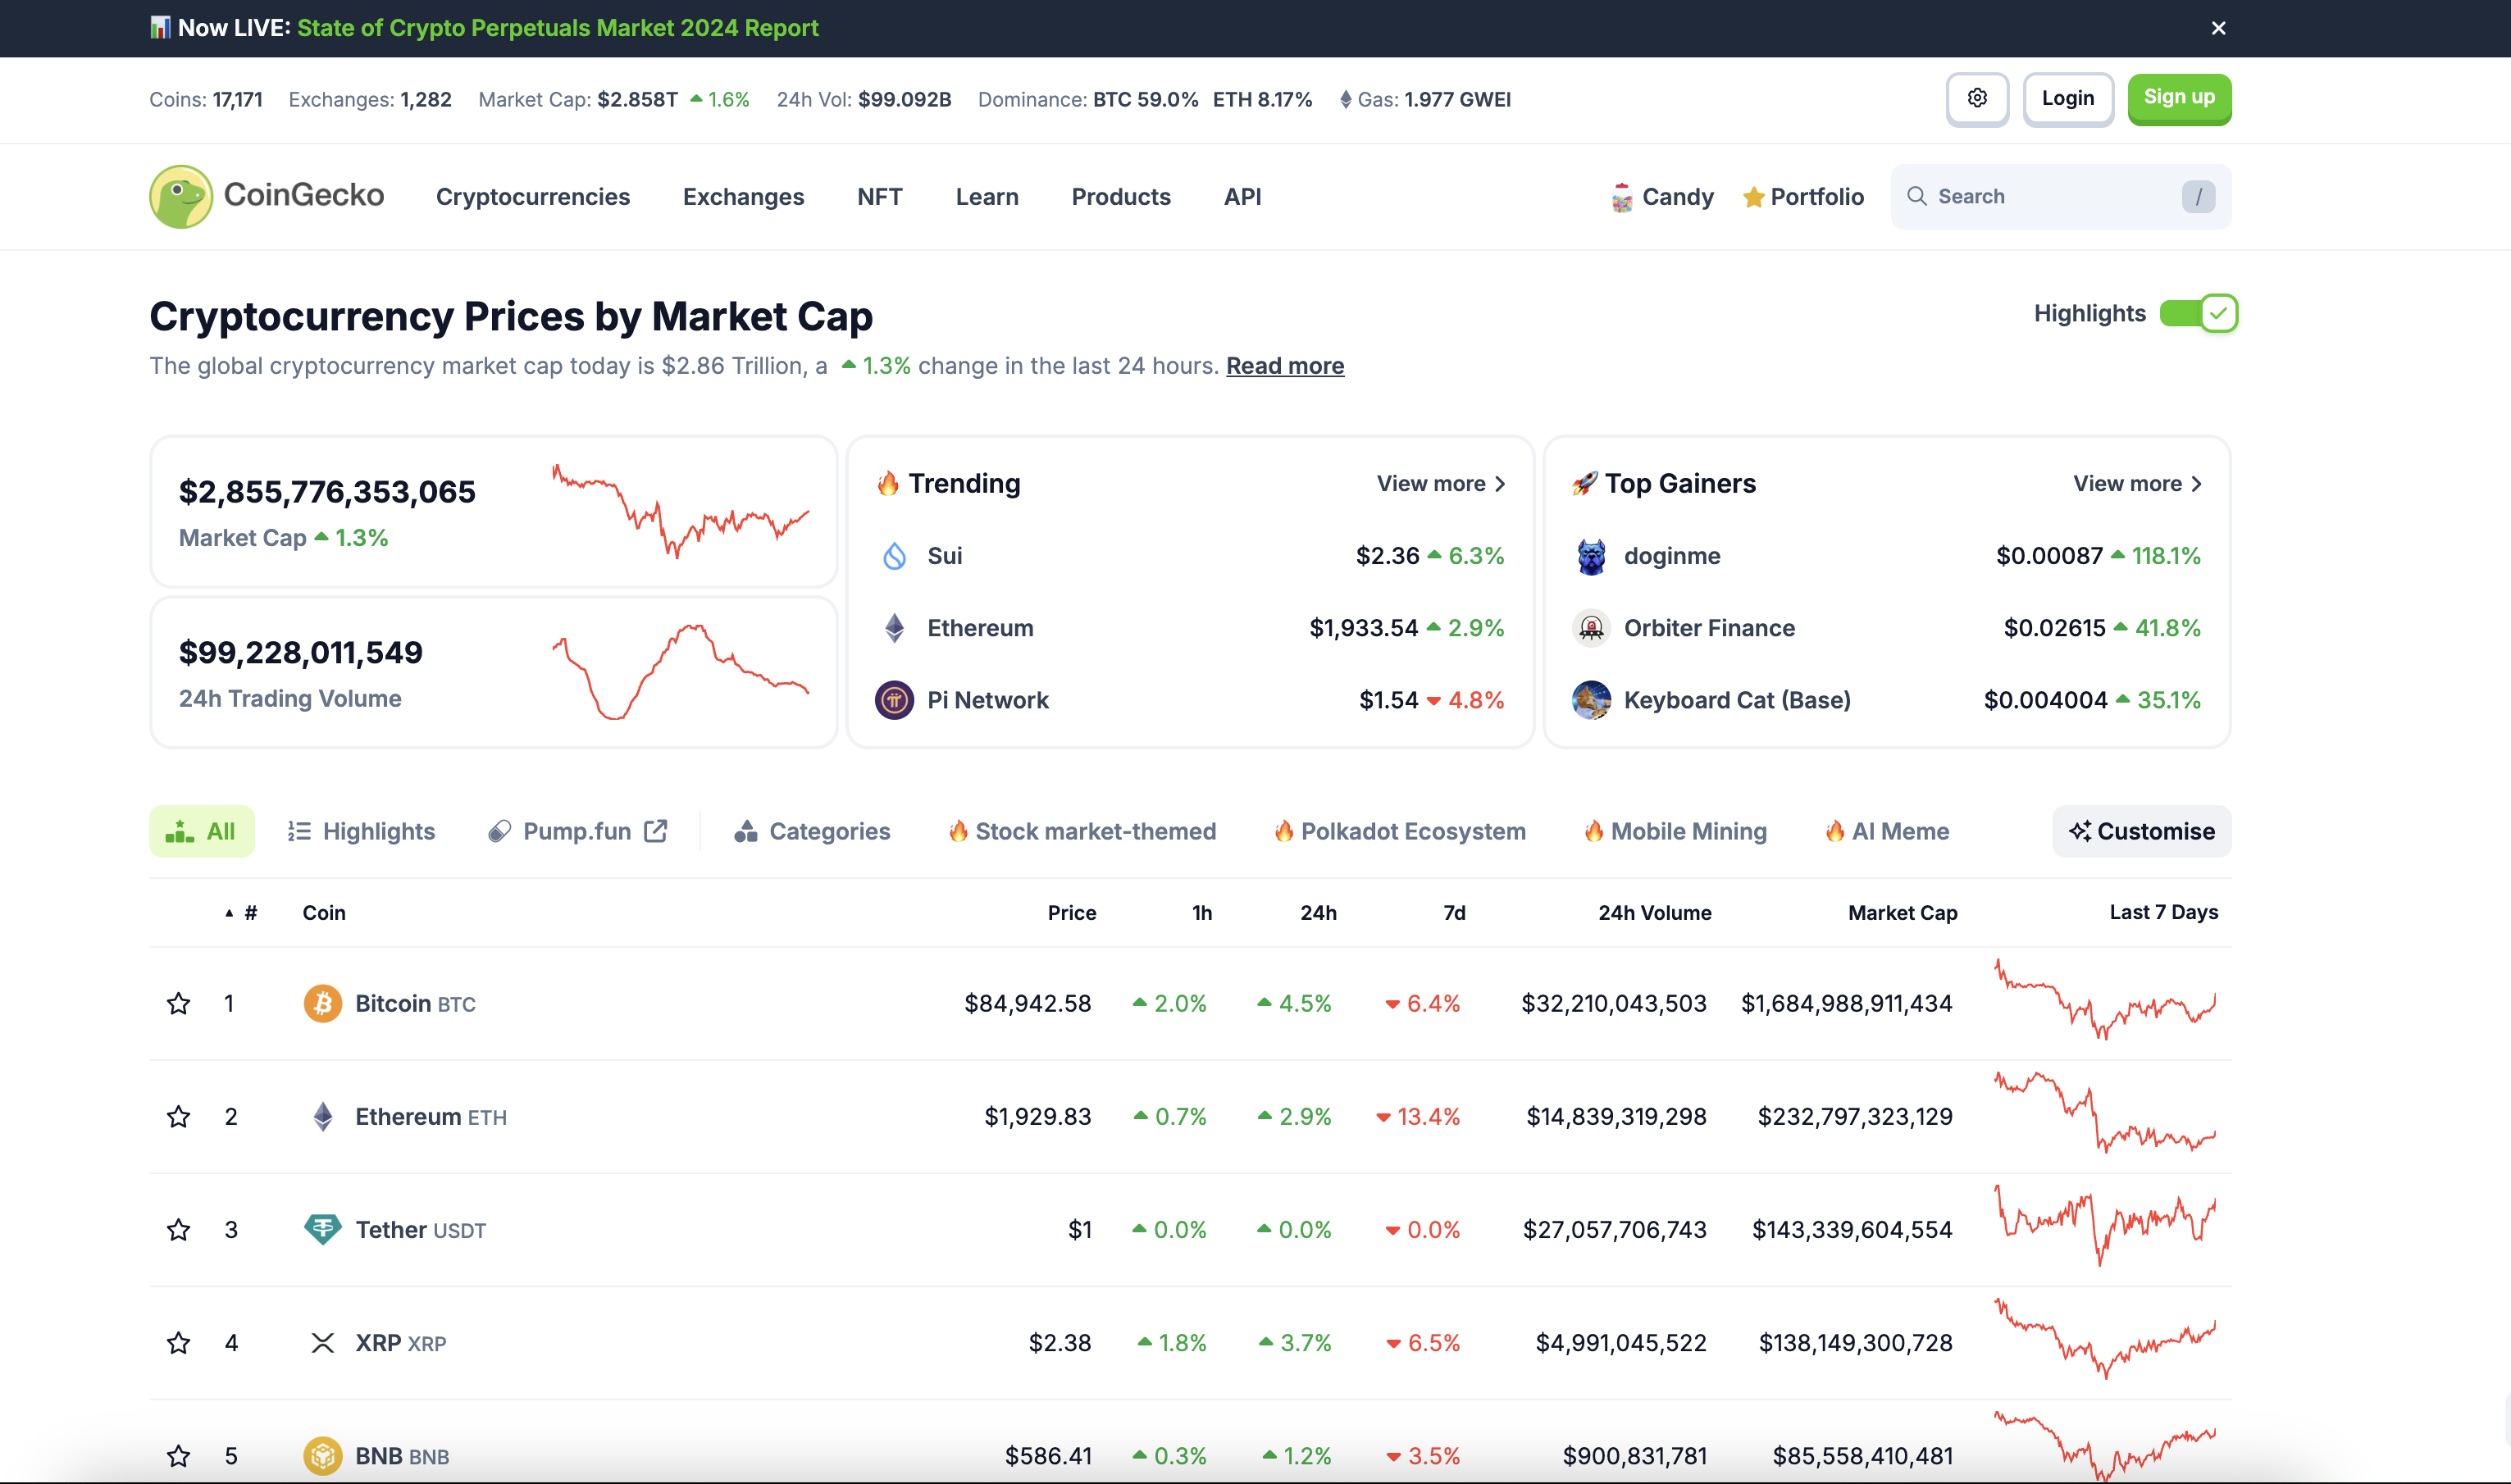
Task: Click the Keyboard Cat (Base) icon
Action: point(1591,700)
